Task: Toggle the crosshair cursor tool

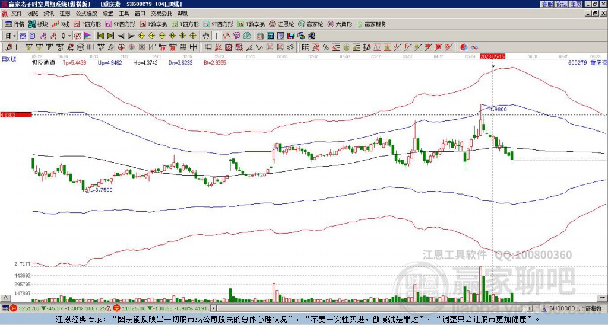Action: click(x=216, y=36)
